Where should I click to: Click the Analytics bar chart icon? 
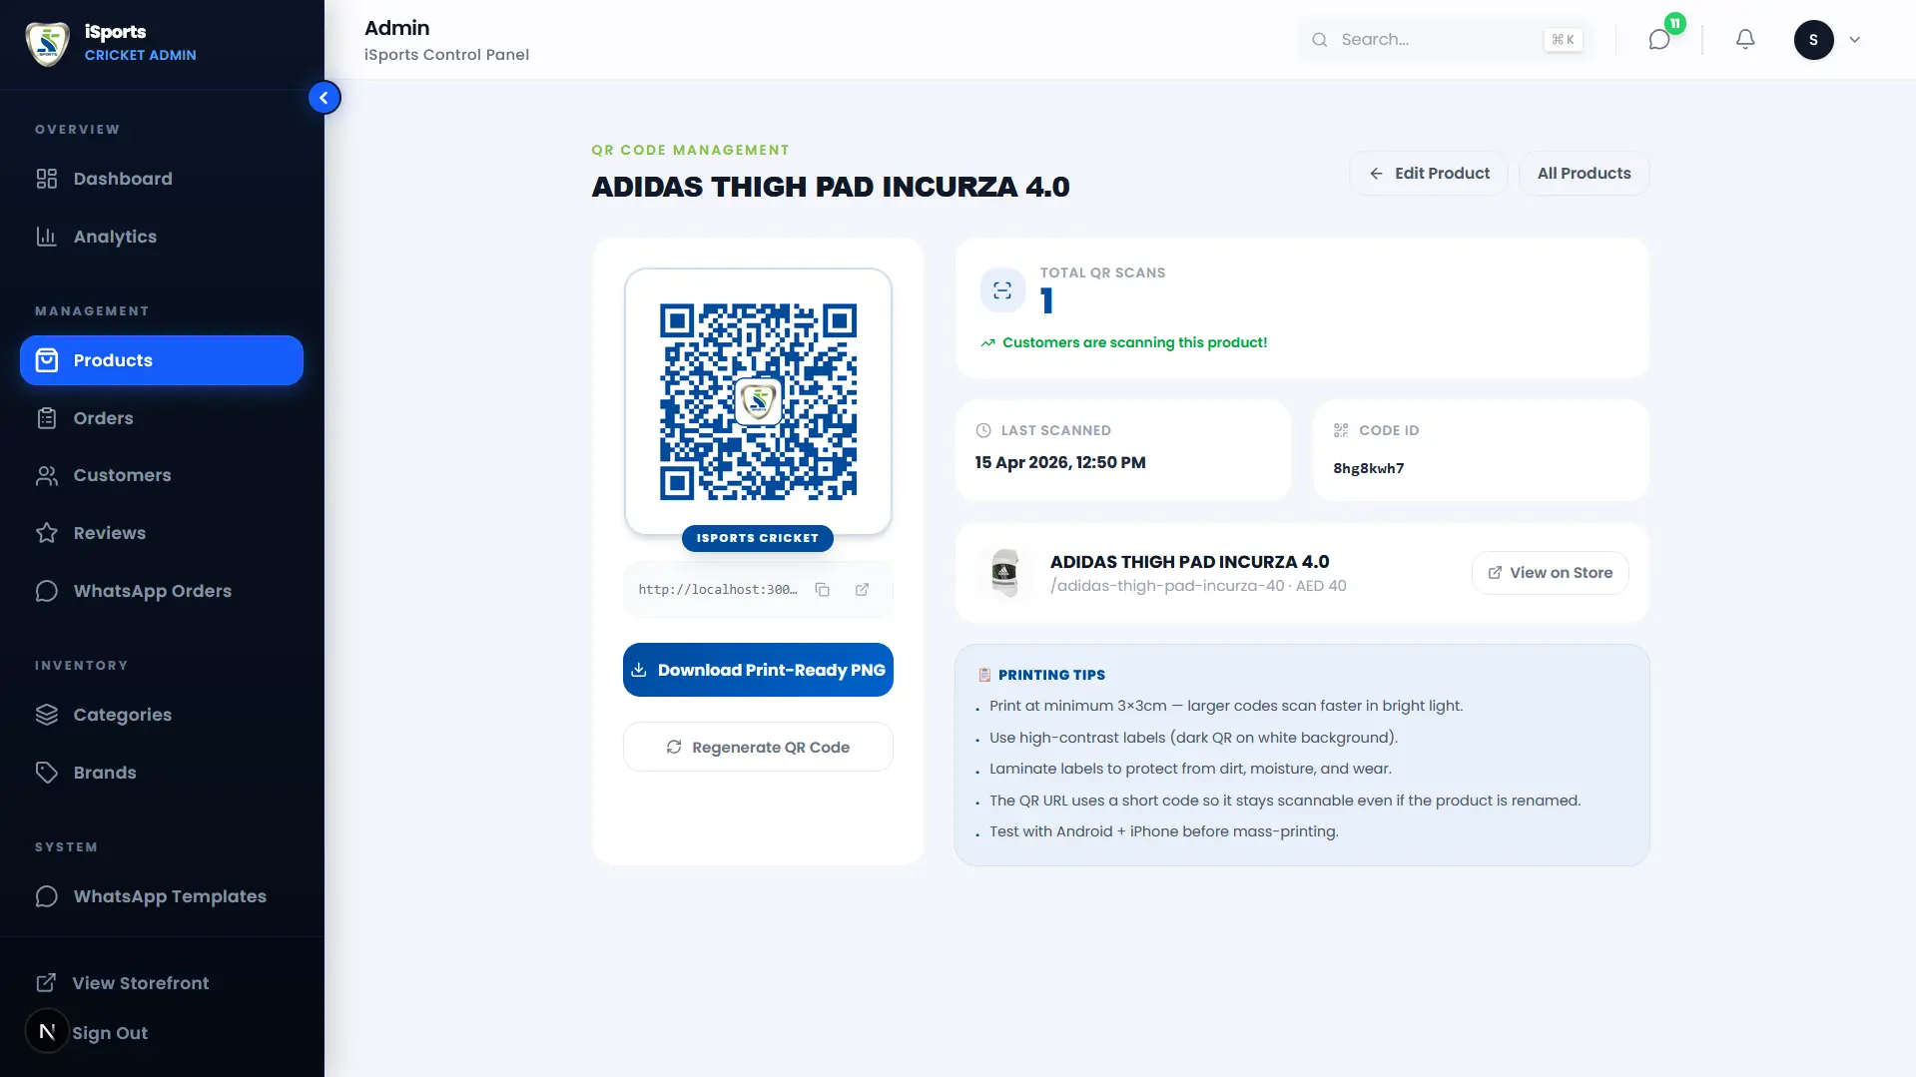tap(47, 237)
